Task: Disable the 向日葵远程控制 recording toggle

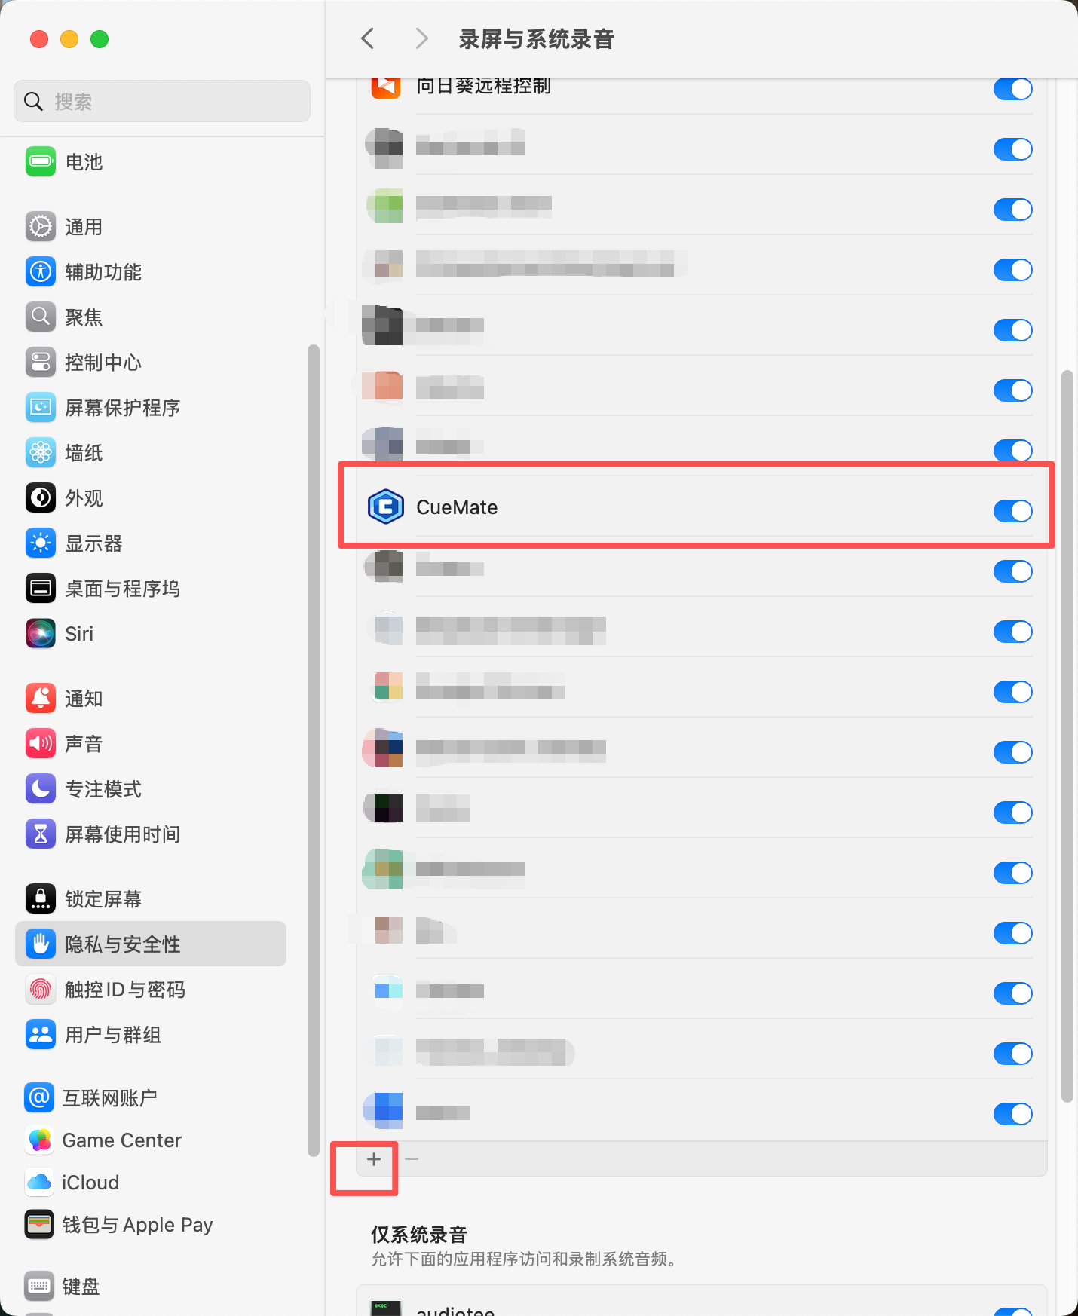Action: (1012, 89)
